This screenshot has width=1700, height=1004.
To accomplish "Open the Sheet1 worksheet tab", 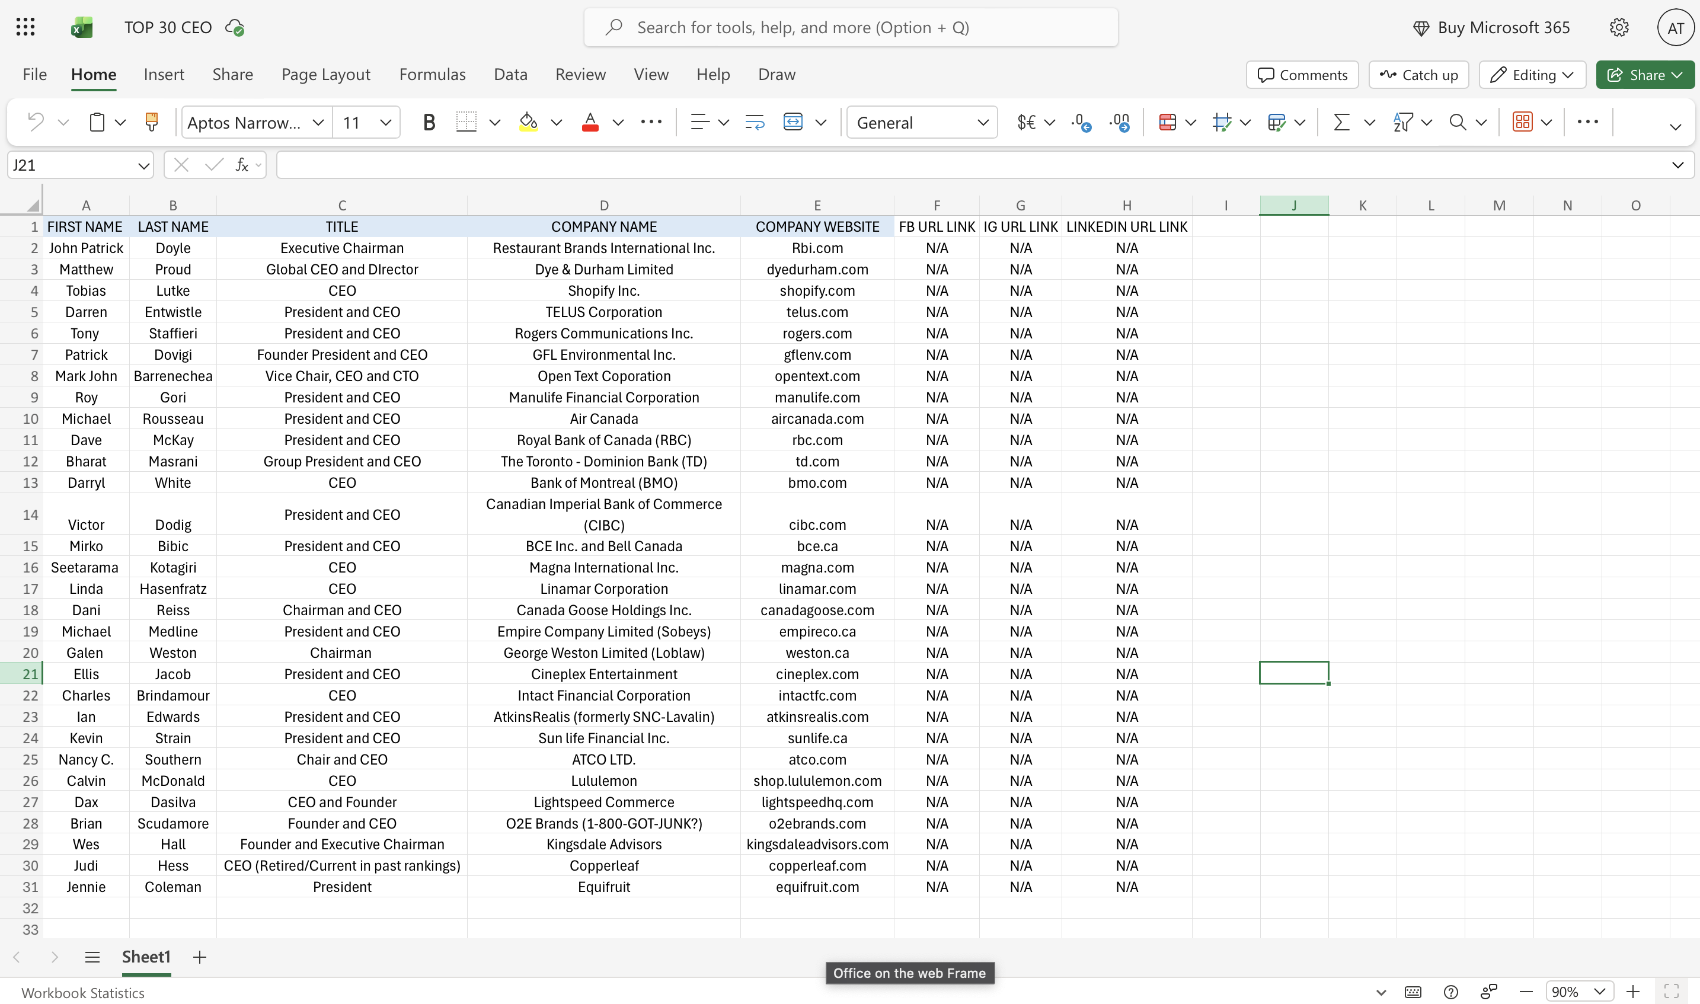I will click(x=146, y=957).
